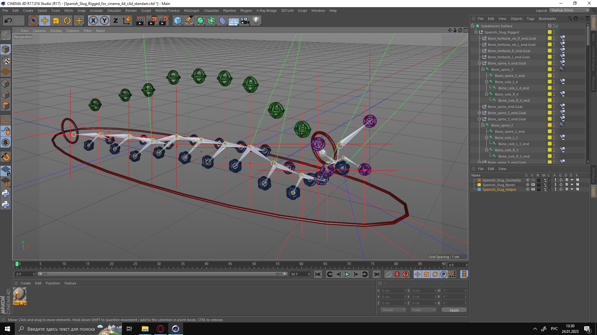Toggle Subdivision Surface enable checkmark
Viewport: 597px width, 335px height.
(x=557, y=26)
